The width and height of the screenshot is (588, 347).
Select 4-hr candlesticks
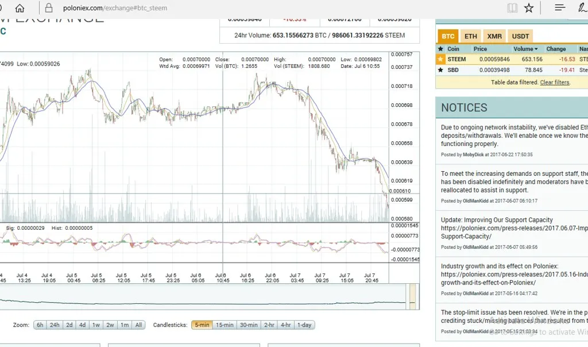tap(286, 325)
